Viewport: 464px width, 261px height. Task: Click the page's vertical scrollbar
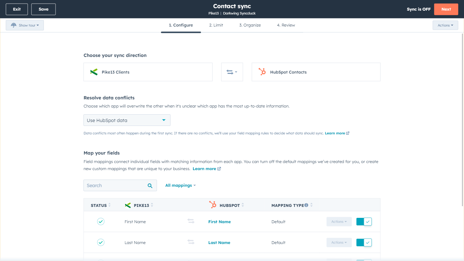[x=462, y=120]
